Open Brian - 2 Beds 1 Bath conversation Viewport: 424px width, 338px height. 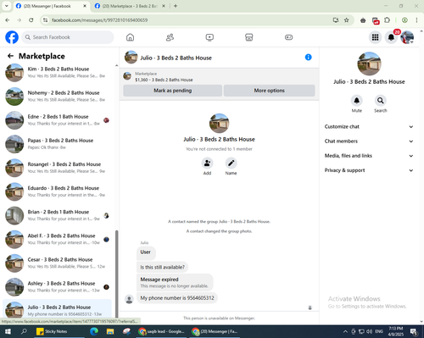[58, 215]
